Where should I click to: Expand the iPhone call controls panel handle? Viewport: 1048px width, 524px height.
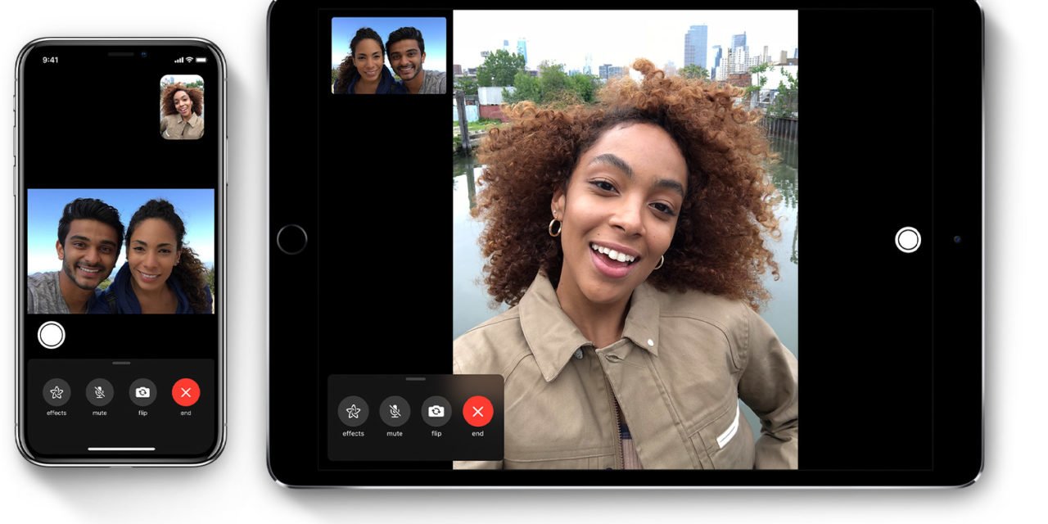pyautogui.click(x=121, y=363)
